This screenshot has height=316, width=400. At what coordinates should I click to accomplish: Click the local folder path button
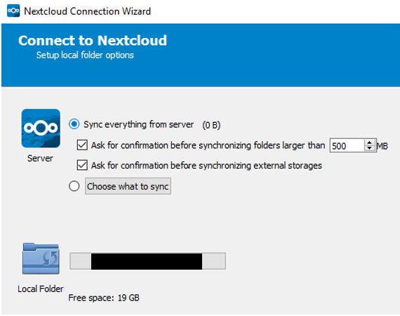147,261
